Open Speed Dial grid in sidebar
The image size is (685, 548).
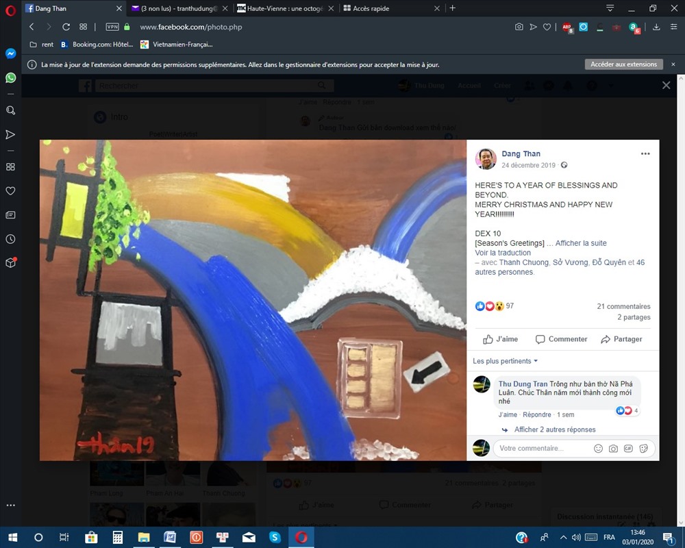tap(10, 167)
